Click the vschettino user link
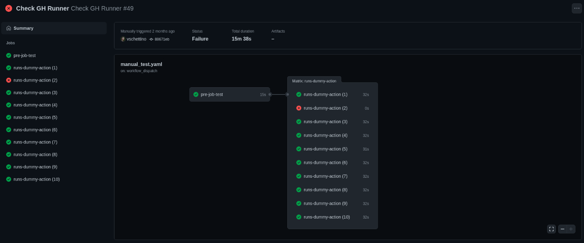584x243 pixels. click(x=136, y=39)
